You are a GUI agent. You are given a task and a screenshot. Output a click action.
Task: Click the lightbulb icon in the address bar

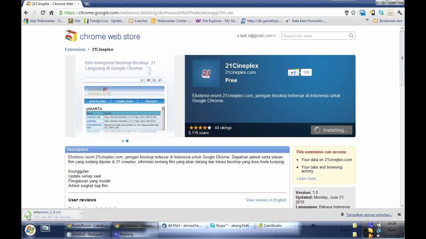pos(346,13)
